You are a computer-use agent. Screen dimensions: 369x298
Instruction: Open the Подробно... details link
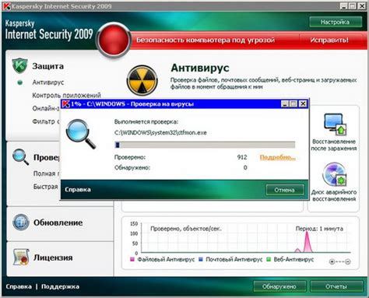pos(277,157)
